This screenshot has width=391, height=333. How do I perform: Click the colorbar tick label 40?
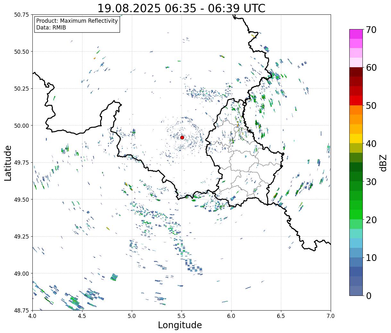coord(371,143)
